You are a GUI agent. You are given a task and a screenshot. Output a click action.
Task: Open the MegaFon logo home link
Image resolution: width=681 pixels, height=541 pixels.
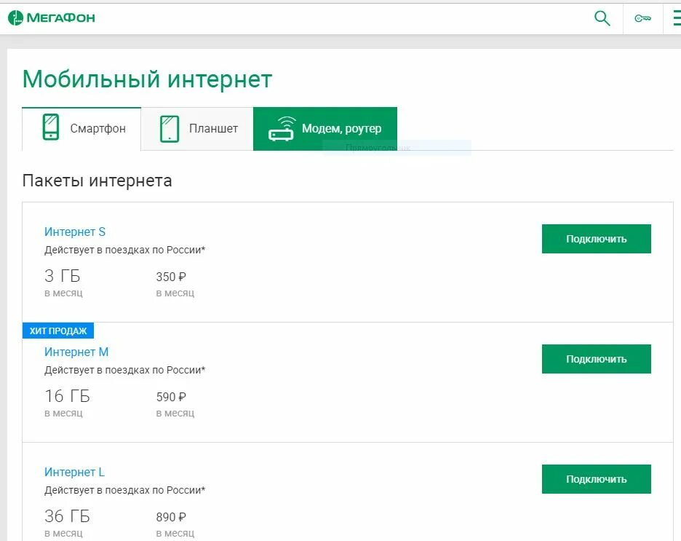point(51,17)
